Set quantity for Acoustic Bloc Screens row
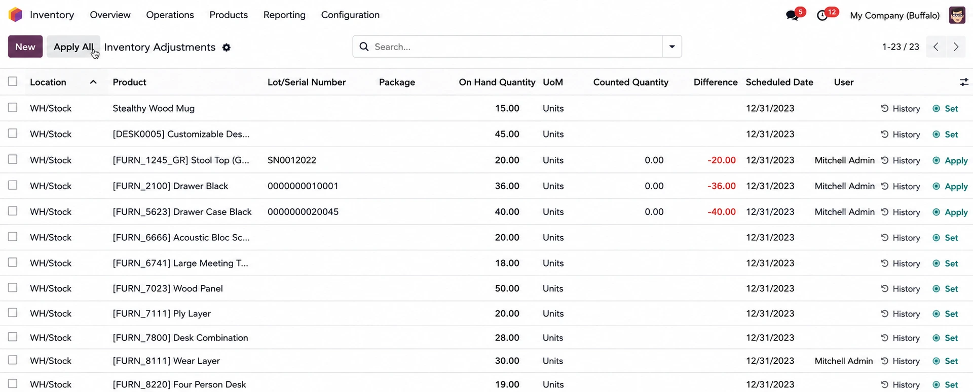This screenshot has height=392, width=973. tap(946, 238)
